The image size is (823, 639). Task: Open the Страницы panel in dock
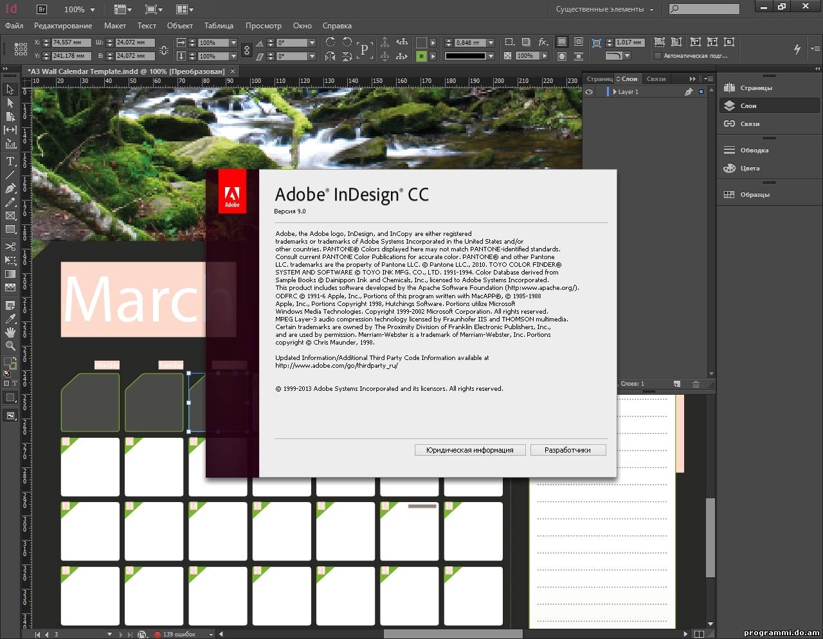[769, 88]
